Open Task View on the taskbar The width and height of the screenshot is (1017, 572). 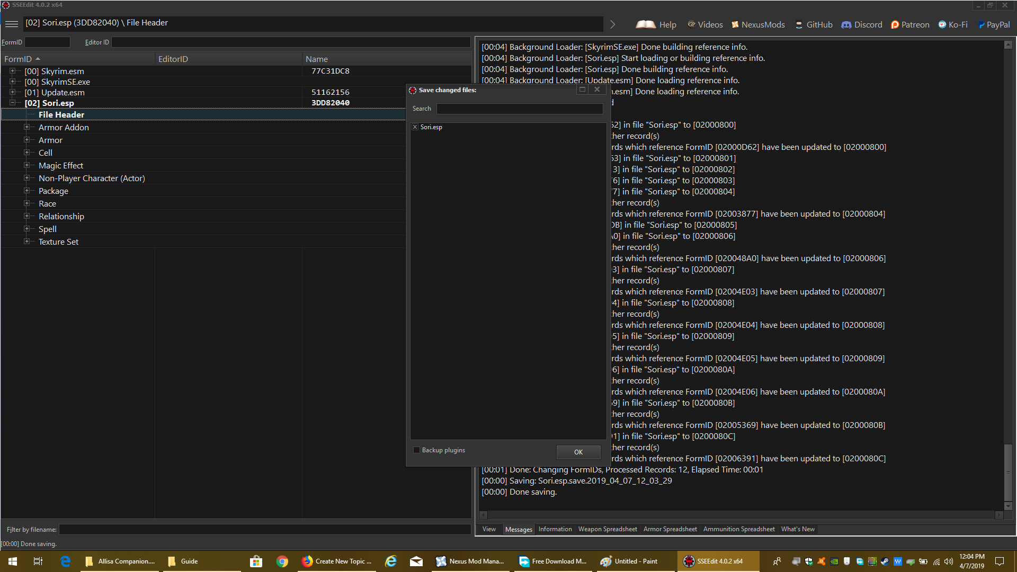pyautogui.click(x=38, y=561)
